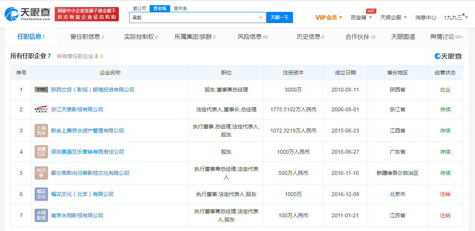Click the 所有任职企业 7 heading
Viewport: 475px width, 231px height.
point(31,56)
